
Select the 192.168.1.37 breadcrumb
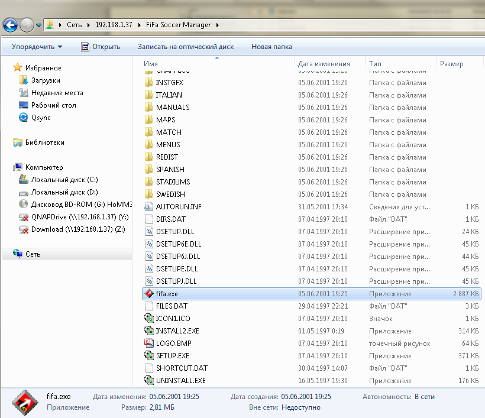click(x=114, y=25)
